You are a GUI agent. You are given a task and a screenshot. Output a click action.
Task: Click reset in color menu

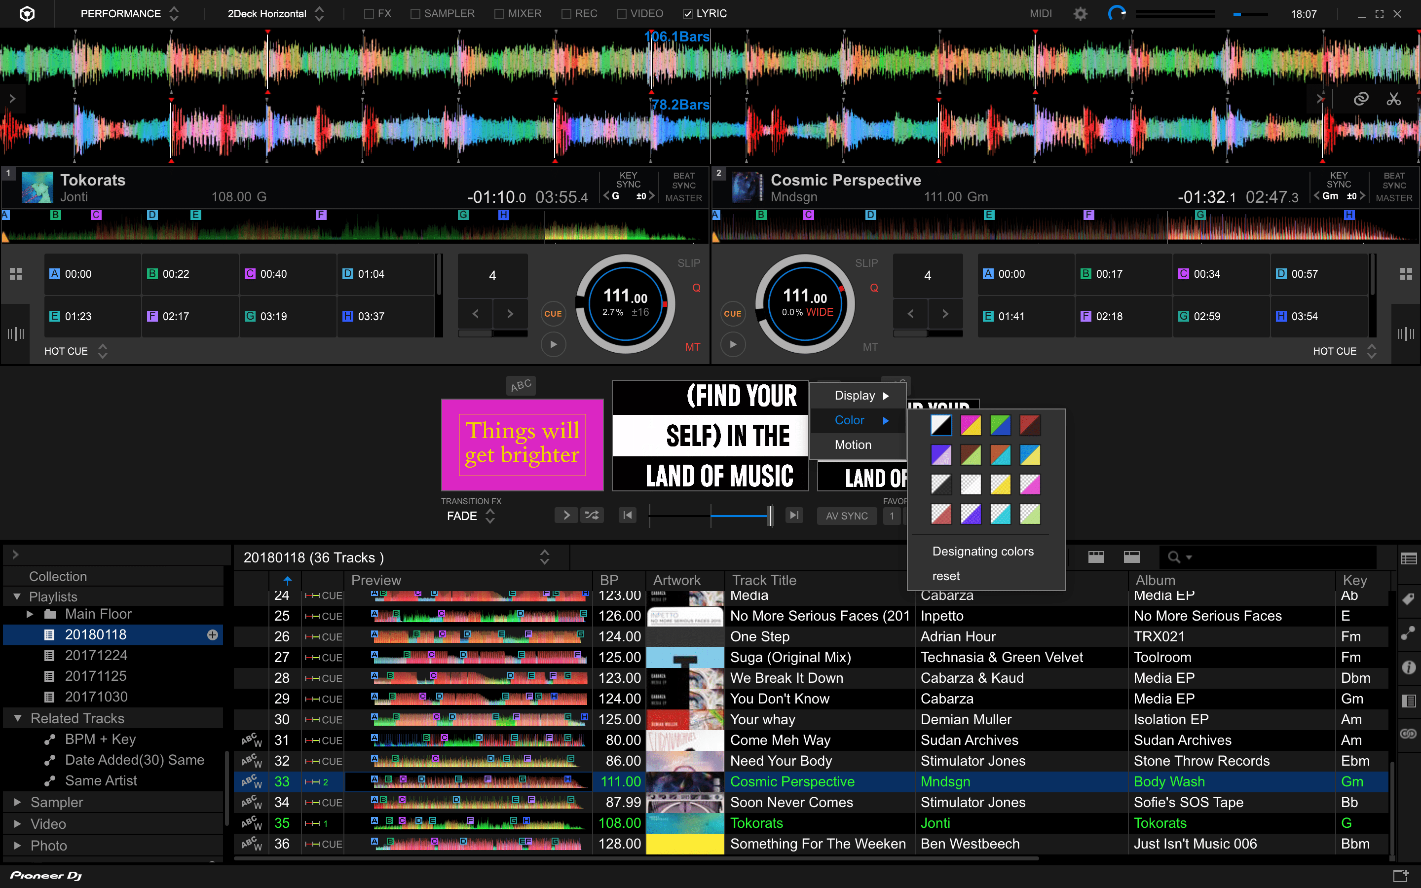pyautogui.click(x=946, y=576)
